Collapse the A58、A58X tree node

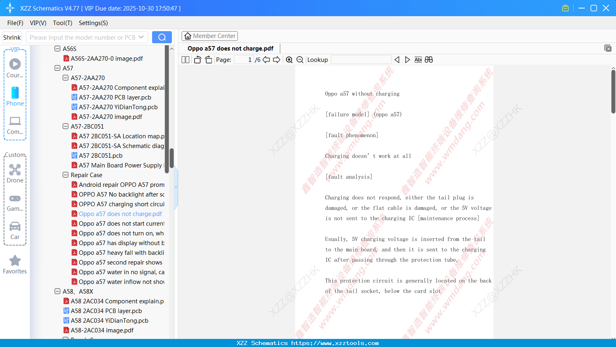[57, 291]
